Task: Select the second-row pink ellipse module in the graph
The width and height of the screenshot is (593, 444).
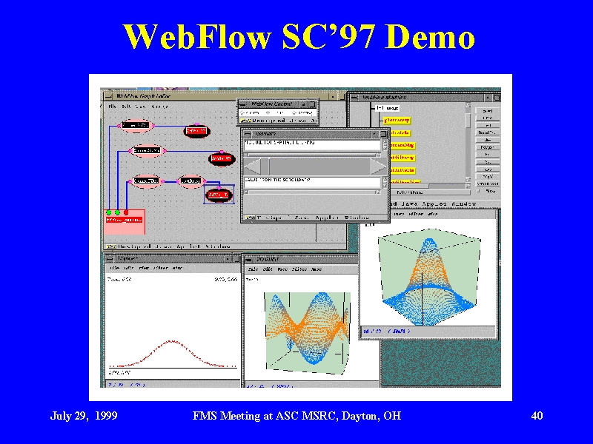Action: pyautogui.click(x=147, y=150)
